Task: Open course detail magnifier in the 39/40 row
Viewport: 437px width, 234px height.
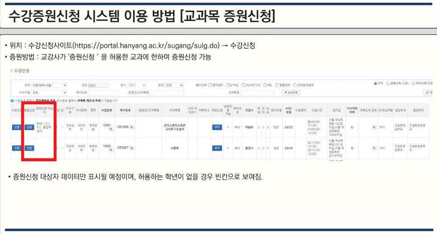Action: 374,147
